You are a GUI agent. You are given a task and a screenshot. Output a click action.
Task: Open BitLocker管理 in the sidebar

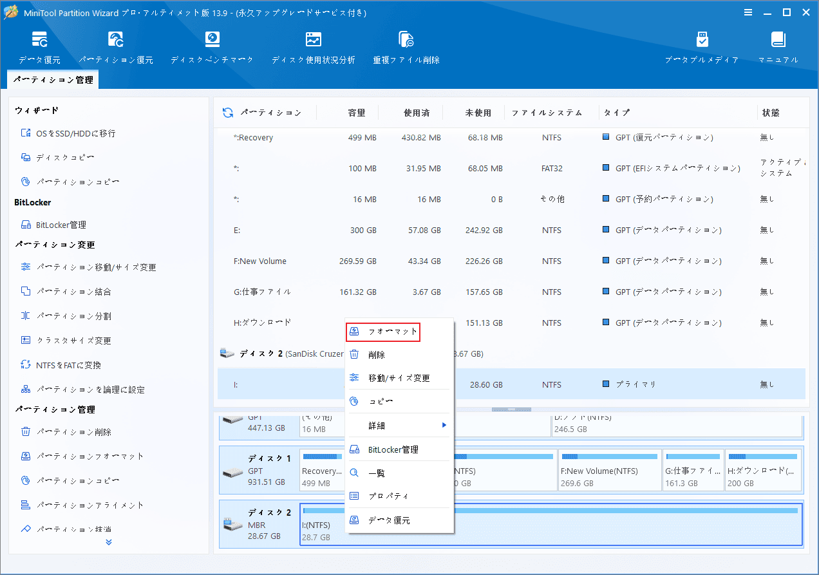(53, 225)
